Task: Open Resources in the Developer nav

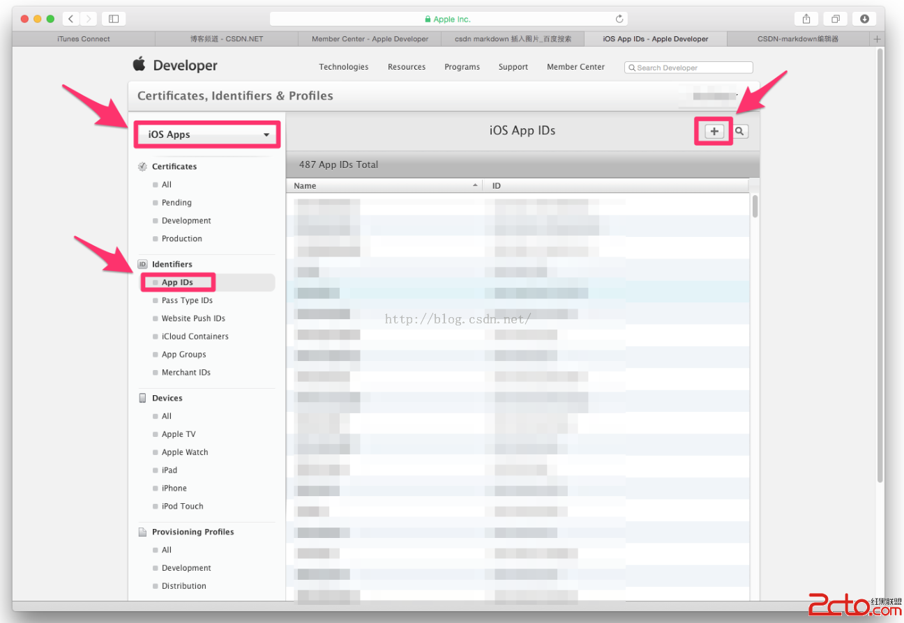Action: point(407,67)
